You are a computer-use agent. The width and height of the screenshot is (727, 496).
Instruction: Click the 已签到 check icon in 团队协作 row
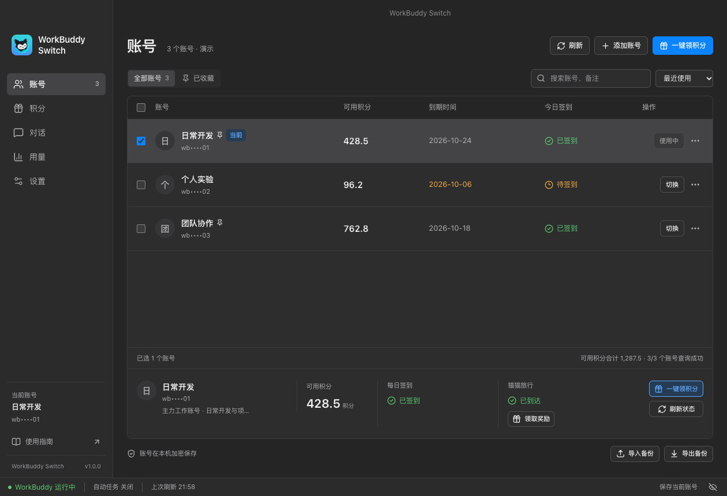tap(549, 228)
